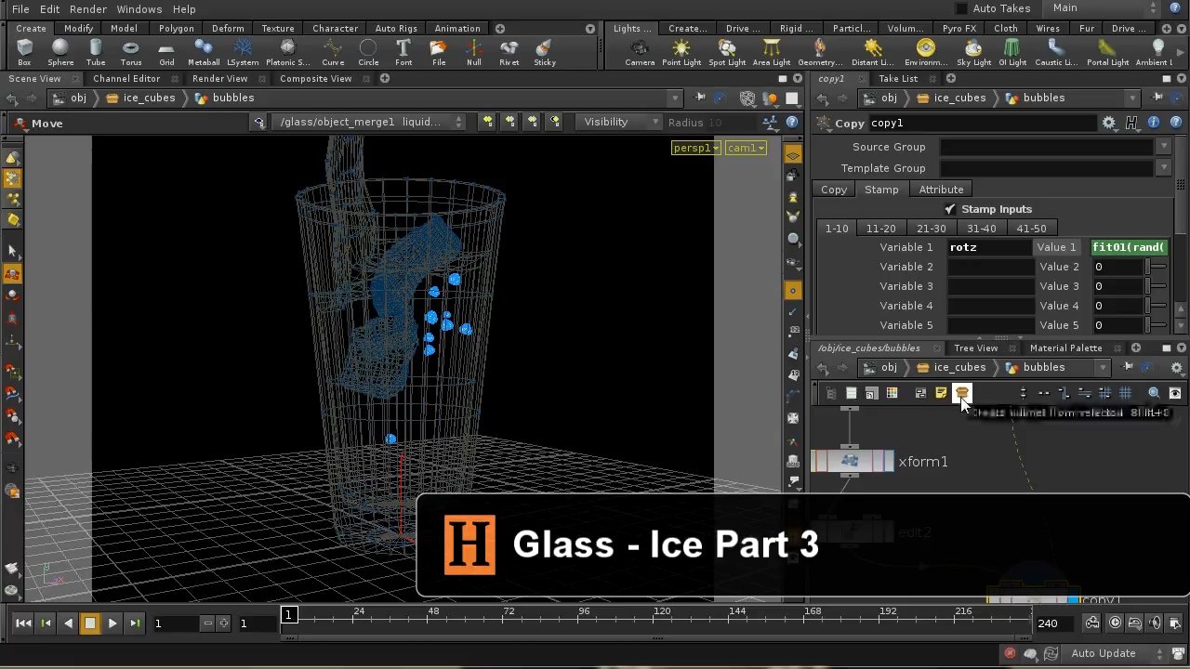The width and height of the screenshot is (1190, 669).
Task: Select the Metaball tool on the shelf
Action: (x=203, y=49)
